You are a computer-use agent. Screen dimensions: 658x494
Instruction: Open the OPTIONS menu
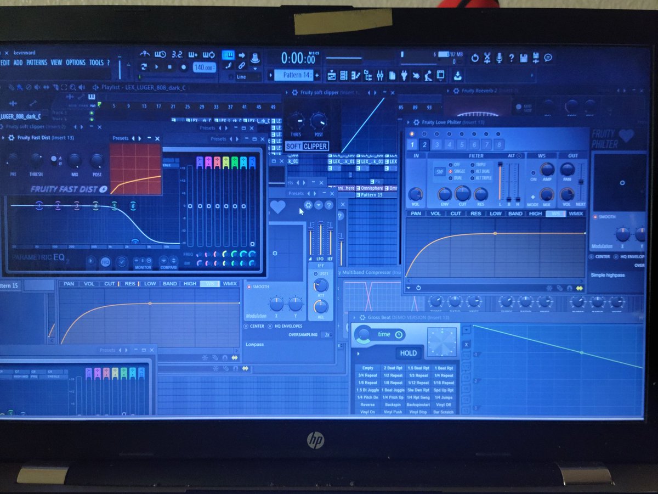click(x=76, y=63)
